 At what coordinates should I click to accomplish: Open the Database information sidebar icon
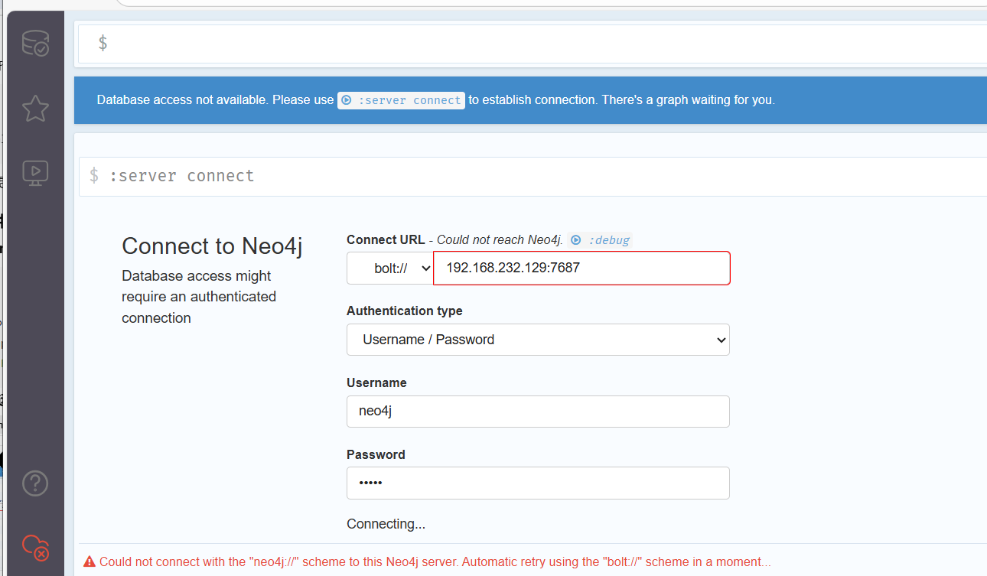pyautogui.click(x=35, y=44)
